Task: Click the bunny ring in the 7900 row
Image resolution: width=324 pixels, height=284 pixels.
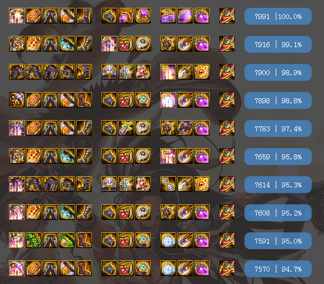Action: pyautogui.click(x=143, y=72)
